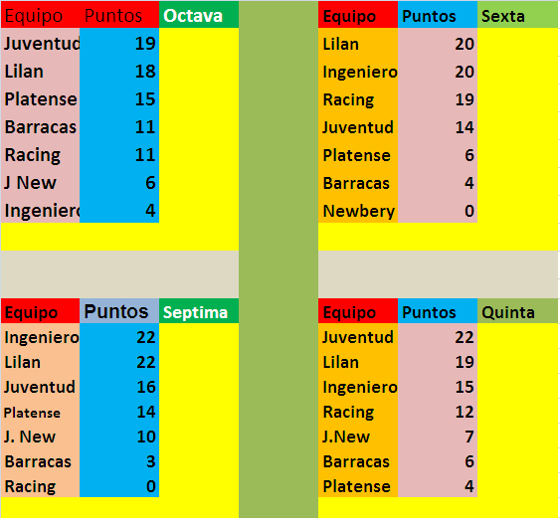Select the Quinta header cell
The width and height of the screenshot is (560, 526).
(517, 311)
